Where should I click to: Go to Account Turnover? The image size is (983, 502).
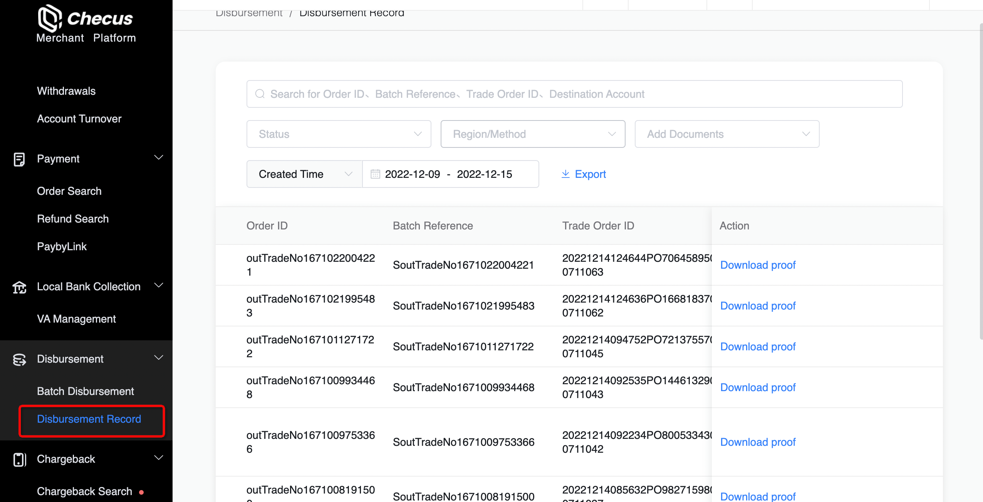79,119
